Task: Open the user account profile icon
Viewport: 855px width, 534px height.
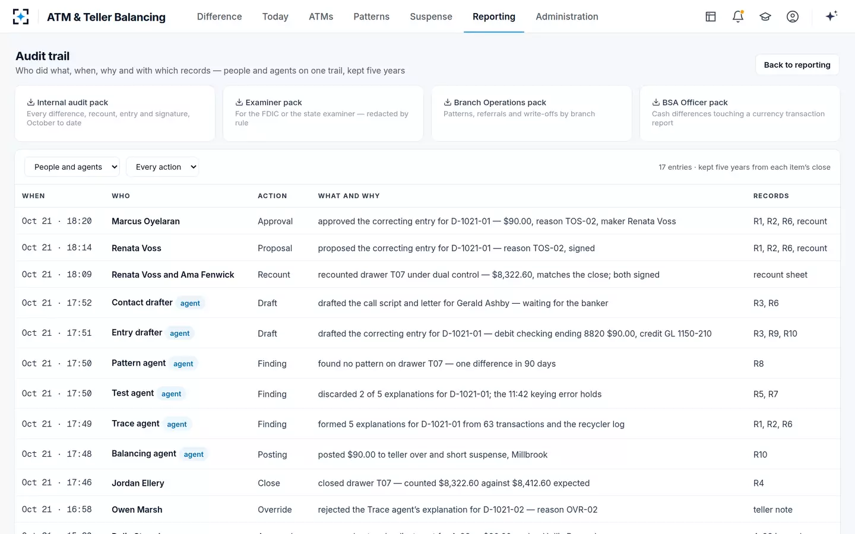Action: point(793,17)
